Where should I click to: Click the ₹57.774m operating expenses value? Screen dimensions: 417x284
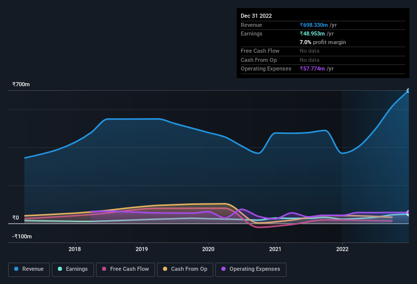pyautogui.click(x=312, y=68)
